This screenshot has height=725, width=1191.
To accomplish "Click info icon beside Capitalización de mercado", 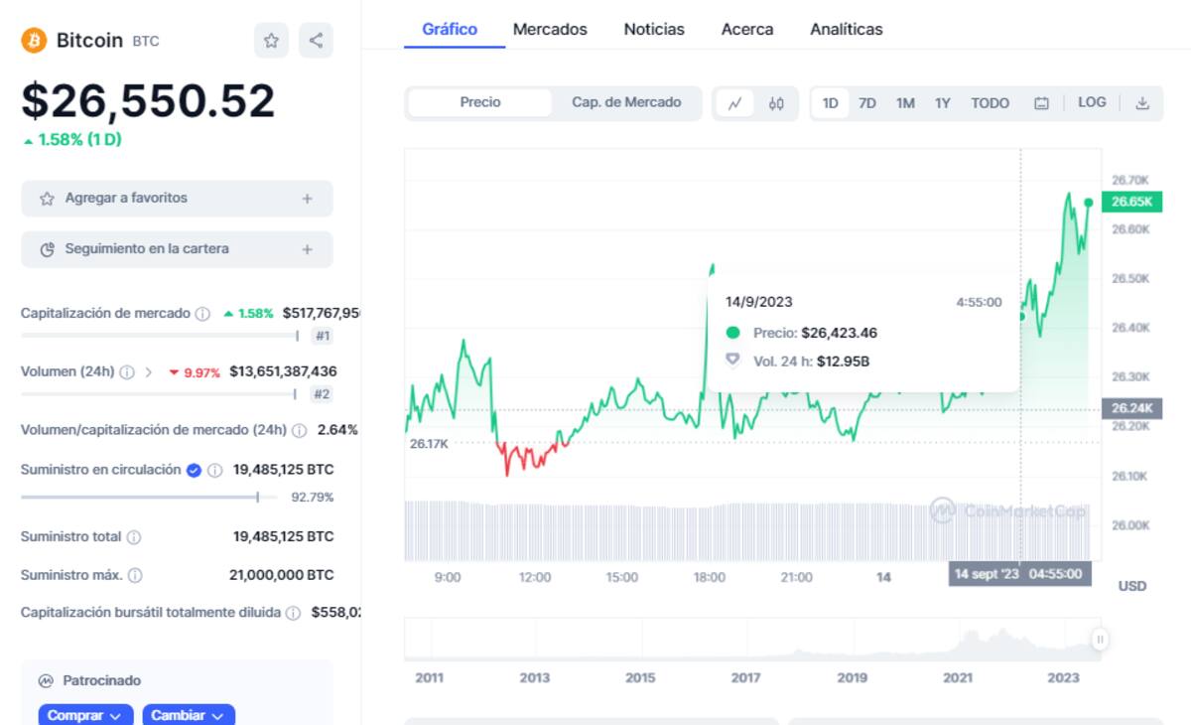I will click(x=202, y=314).
